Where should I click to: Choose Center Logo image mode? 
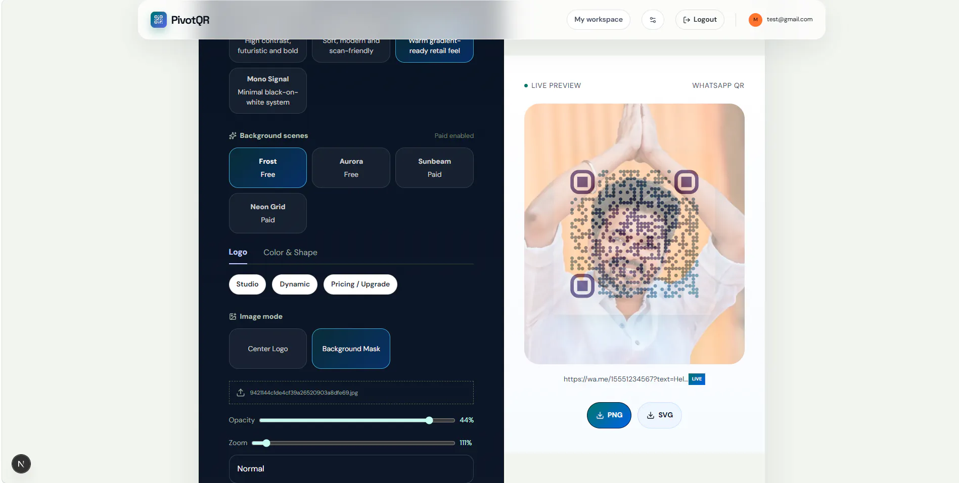click(x=268, y=349)
